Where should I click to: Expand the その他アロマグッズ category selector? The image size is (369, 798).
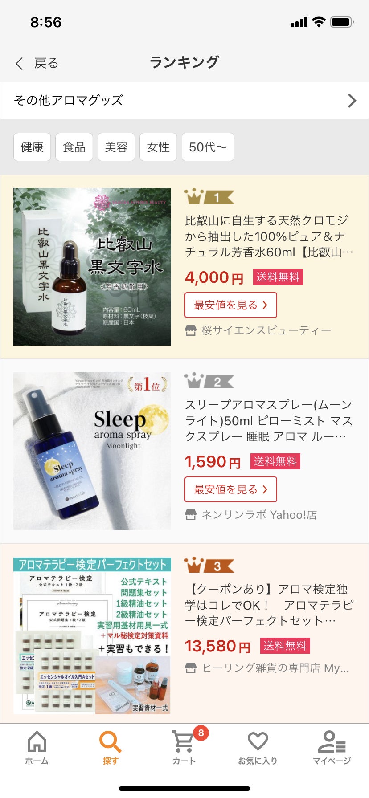pos(184,101)
